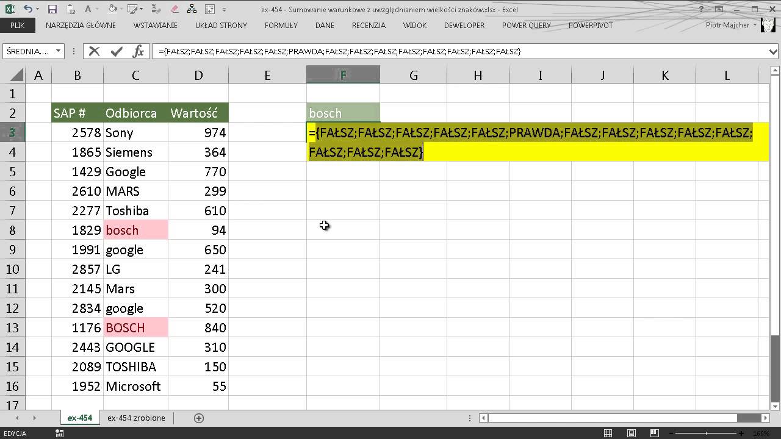Open the NARZĘDZIA GŁÓWNE ribbon tab
The width and height of the screenshot is (781, 439).
tap(81, 26)
